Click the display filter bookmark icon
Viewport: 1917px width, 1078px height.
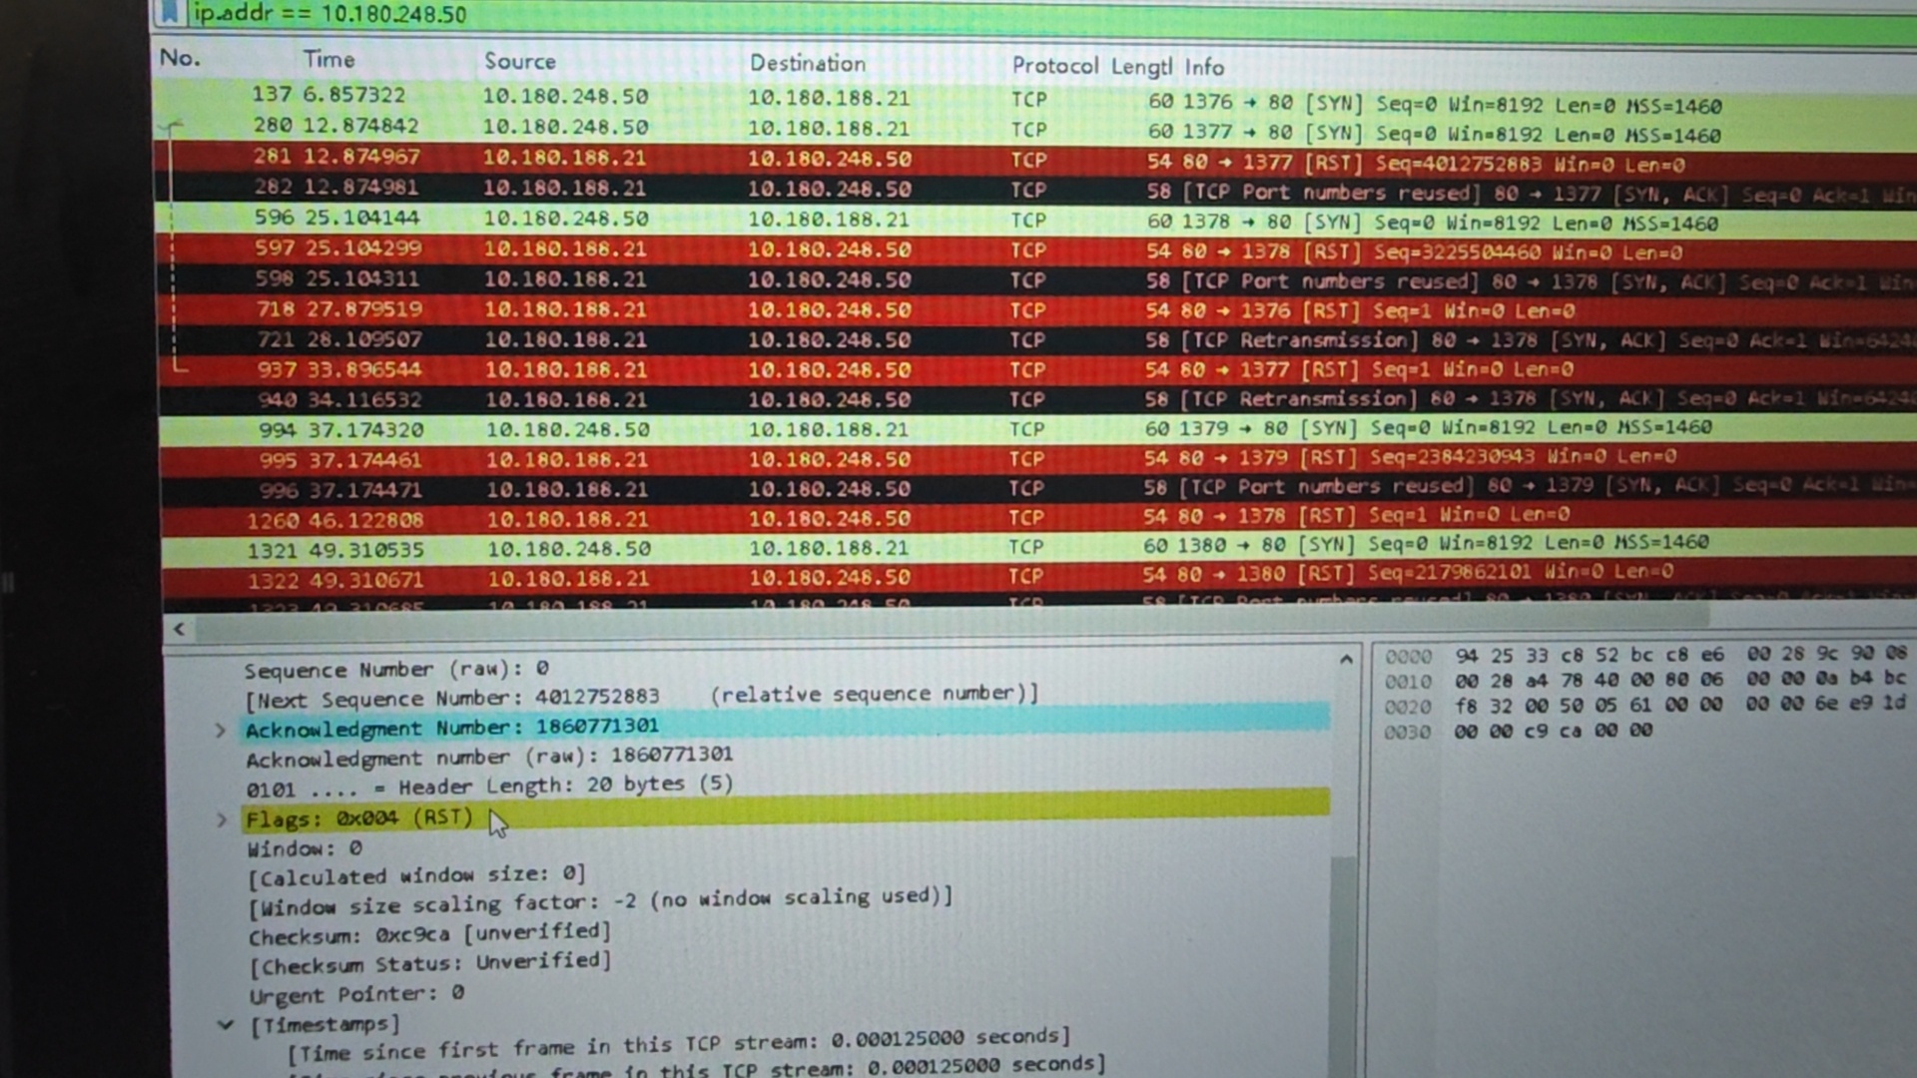coord(170,12)
